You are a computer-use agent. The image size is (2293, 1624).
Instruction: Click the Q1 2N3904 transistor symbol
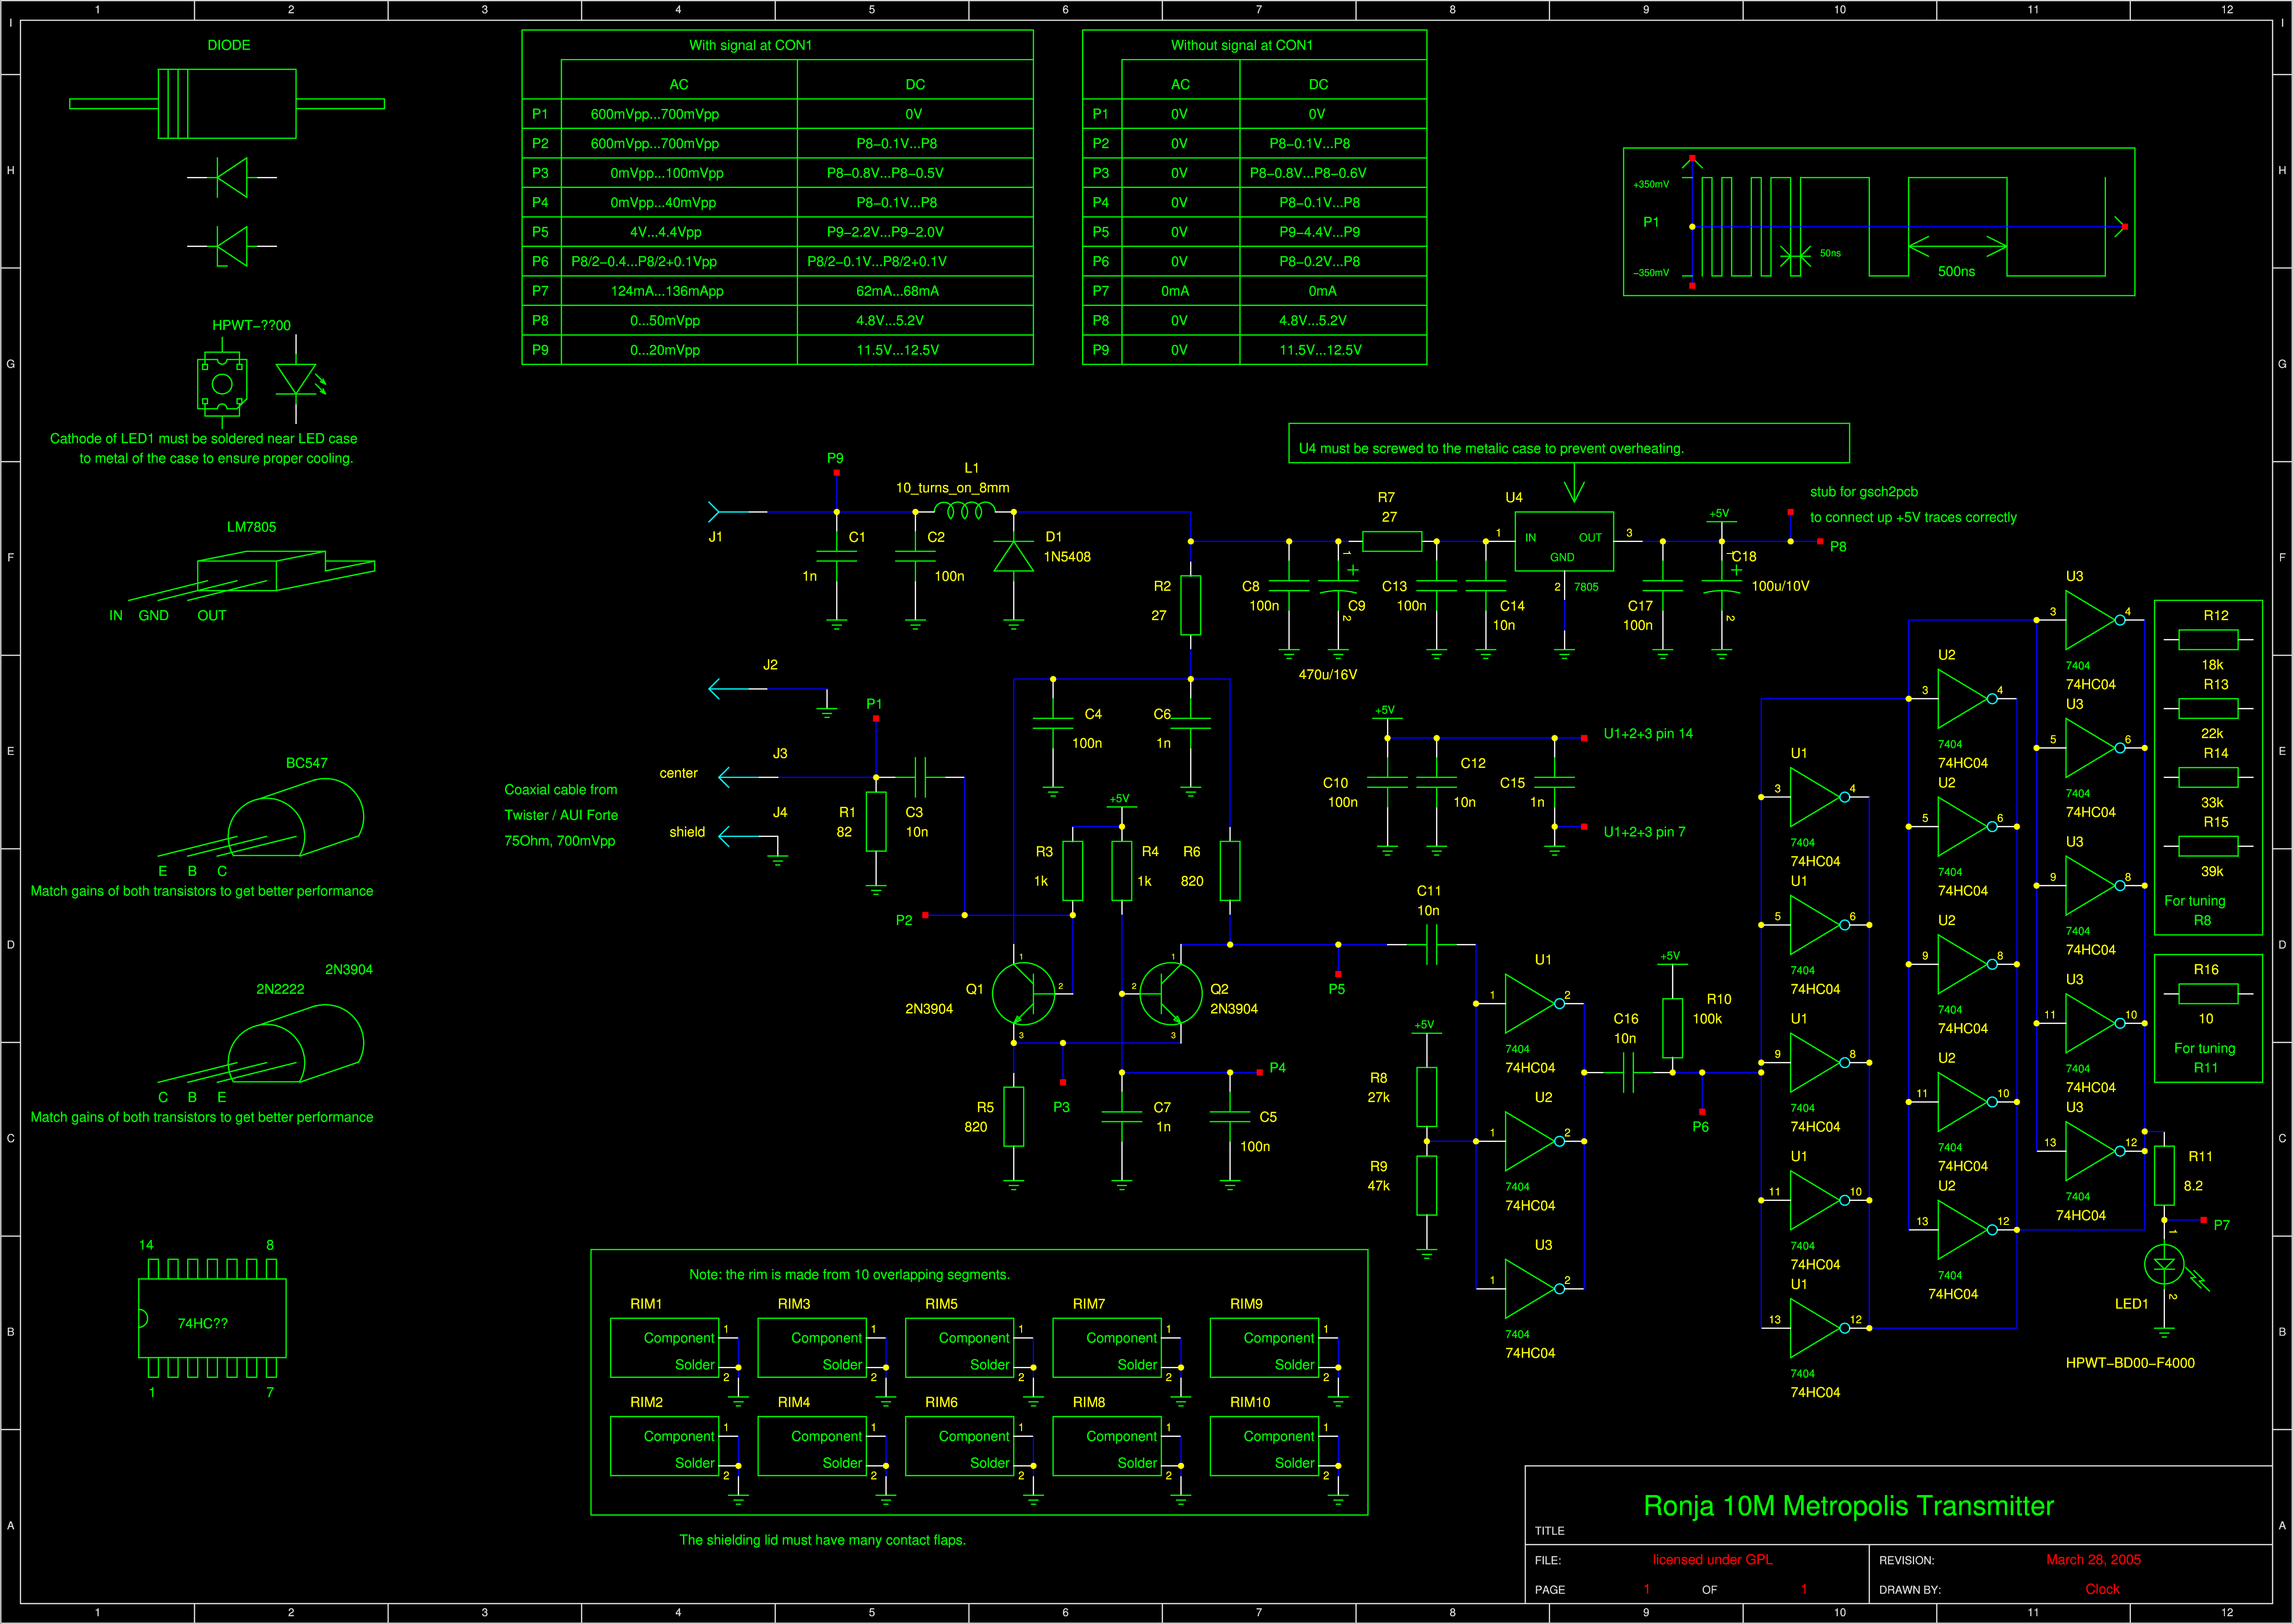(1023, 993)
